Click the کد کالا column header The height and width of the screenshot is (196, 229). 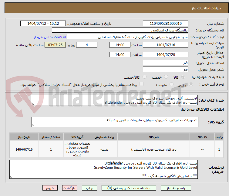[202, 137]
